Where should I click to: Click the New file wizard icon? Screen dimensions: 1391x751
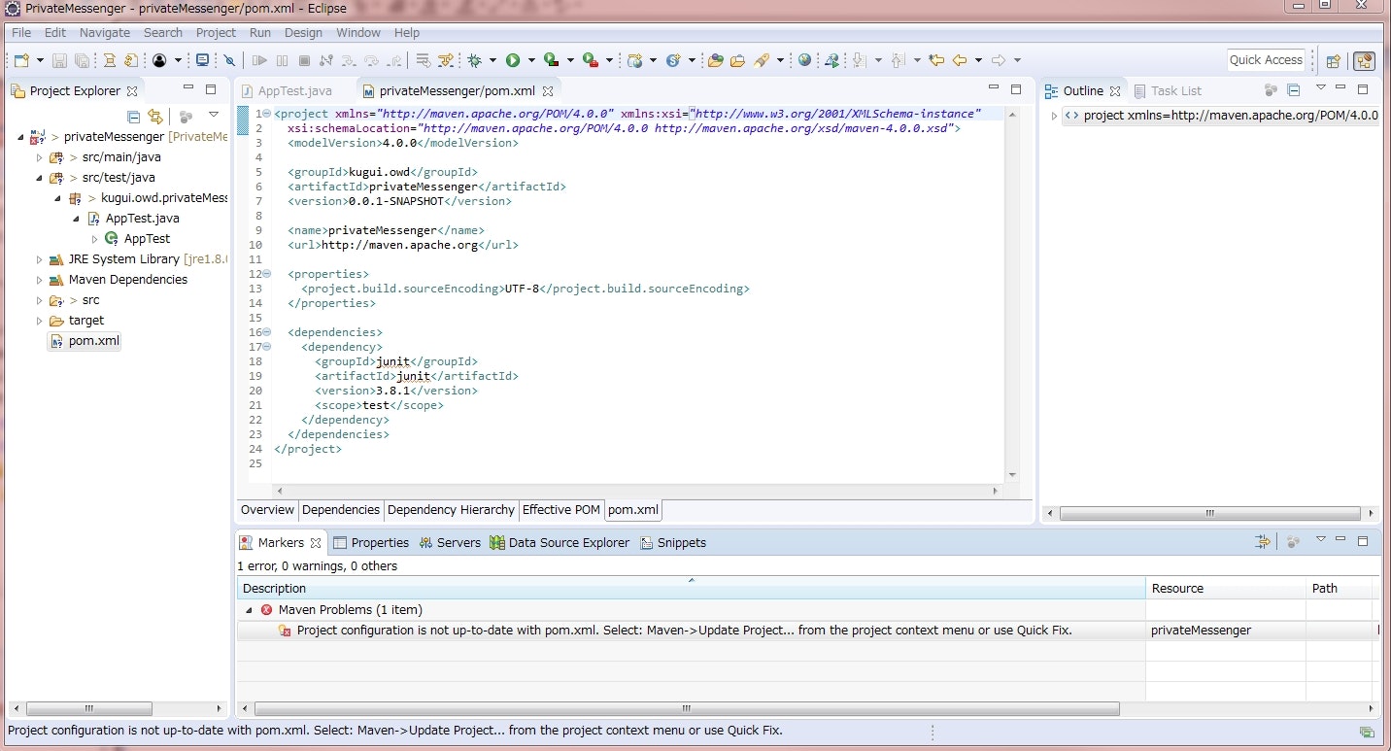(21, 60)
